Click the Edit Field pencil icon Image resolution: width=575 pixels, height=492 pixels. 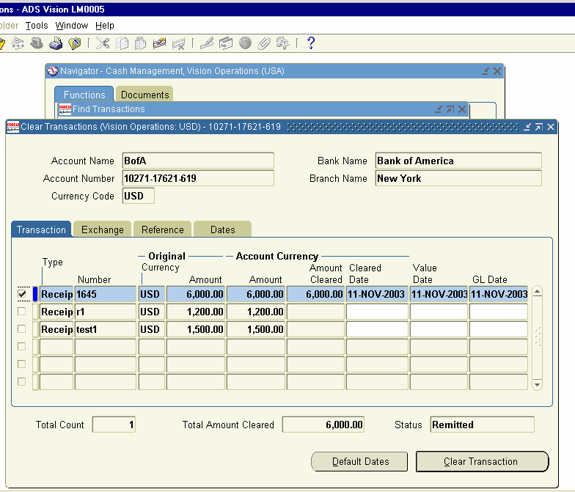coord(207,43)
